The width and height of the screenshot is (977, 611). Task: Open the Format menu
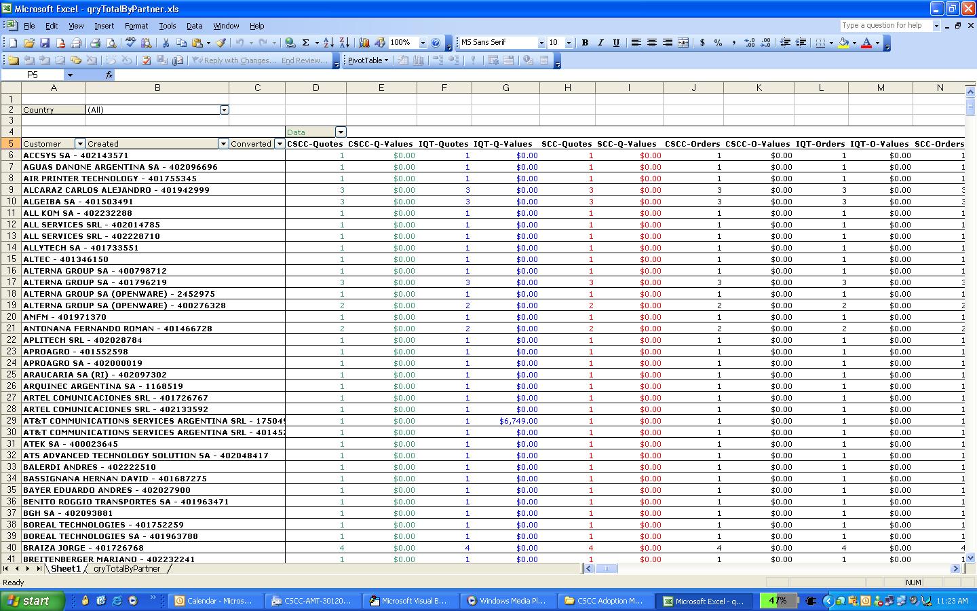click(x=136, y=26)
